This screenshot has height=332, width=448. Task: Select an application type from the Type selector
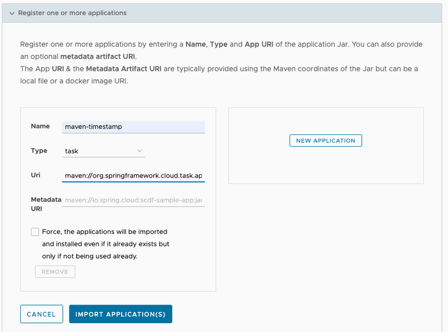pos(103,151)
